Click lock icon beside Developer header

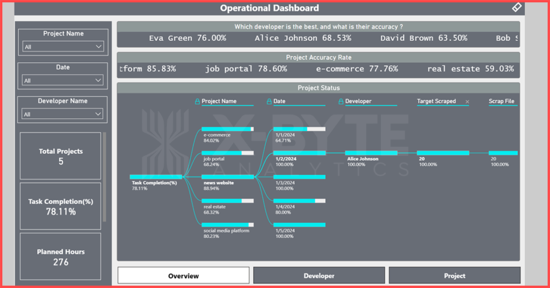click(x=341, y=101)
